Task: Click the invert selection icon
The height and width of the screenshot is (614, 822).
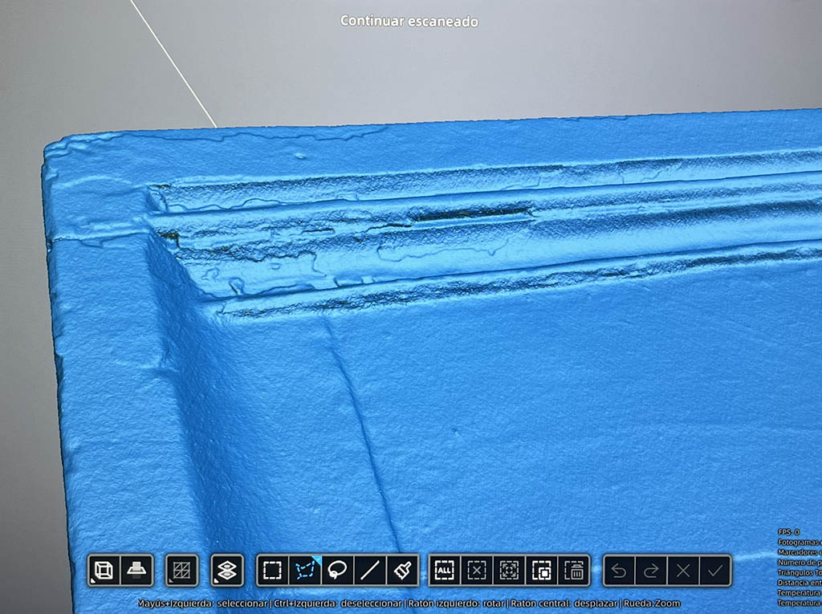Action: (542, 570)
